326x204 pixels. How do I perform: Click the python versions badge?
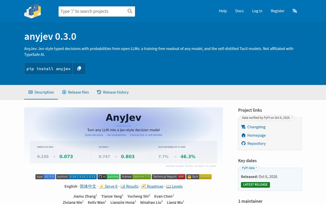point(76,177)
